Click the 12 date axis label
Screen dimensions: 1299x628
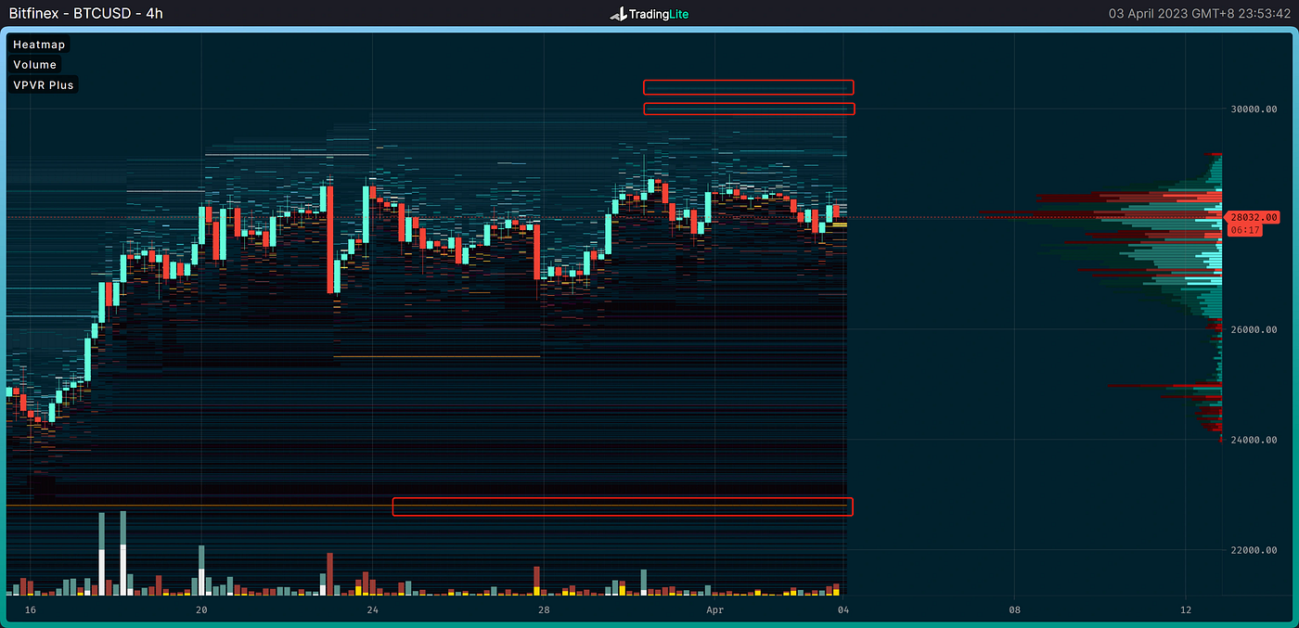1185,609
